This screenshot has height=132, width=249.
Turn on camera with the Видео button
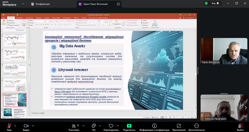tap(26, 126)
